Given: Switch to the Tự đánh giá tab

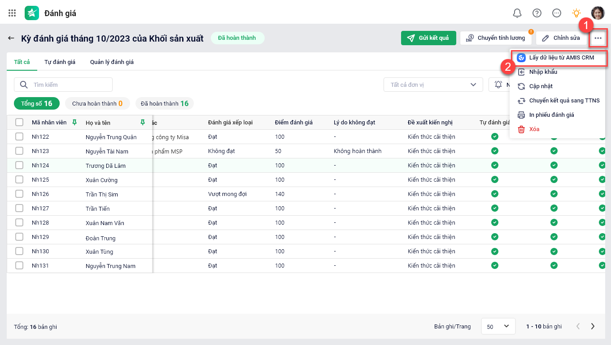Looking at the screenshot, I should point(60,62).
